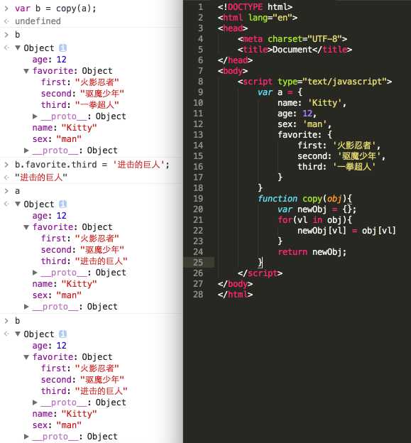Click the closing '</html>' tag in the editor

pos(235,295)
